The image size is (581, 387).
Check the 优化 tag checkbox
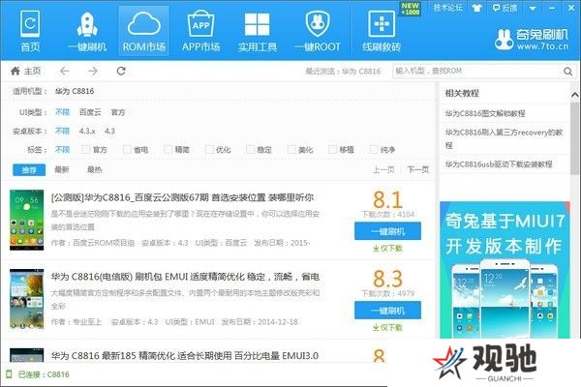pyautogui.click(x=209, y=149)
